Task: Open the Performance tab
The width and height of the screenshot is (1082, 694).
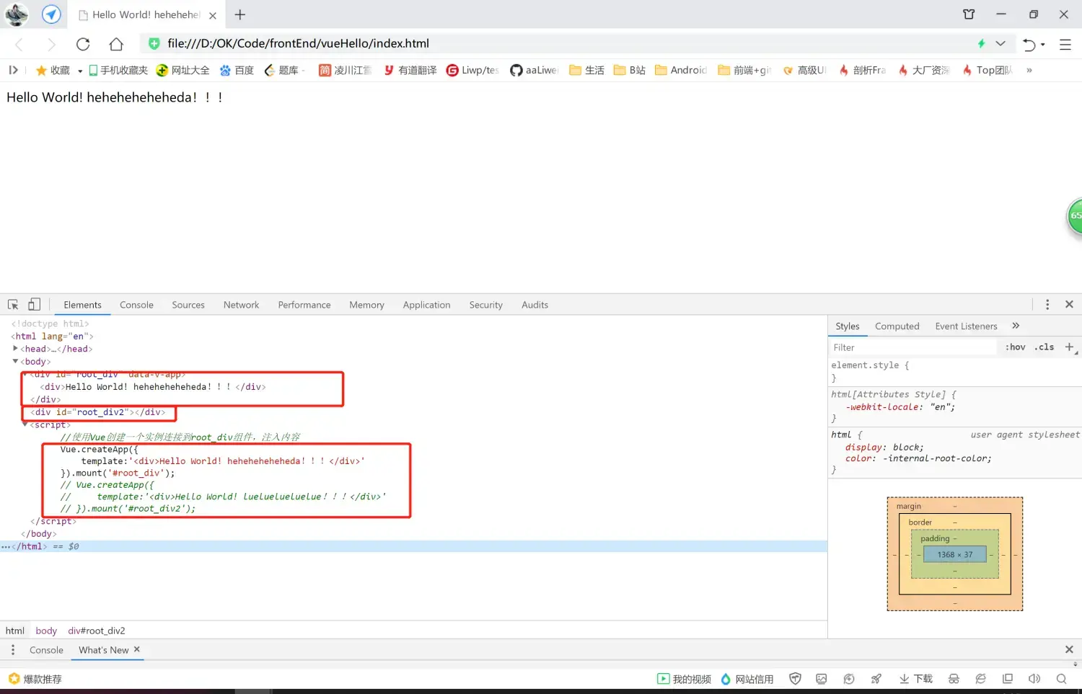Action: (304, 305)
